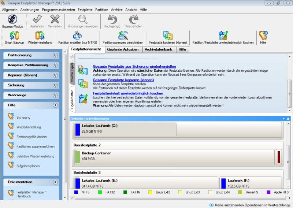This screenshot has width=293, height=208.
Task: Open the Archive menu
Action: [116, 10]
